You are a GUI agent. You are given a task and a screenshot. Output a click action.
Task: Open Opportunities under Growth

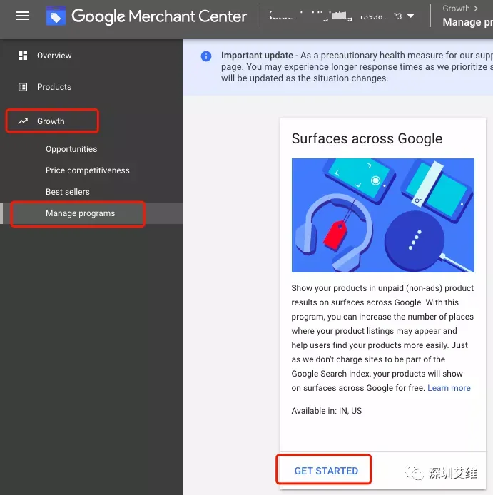click(x=71, y=149)
